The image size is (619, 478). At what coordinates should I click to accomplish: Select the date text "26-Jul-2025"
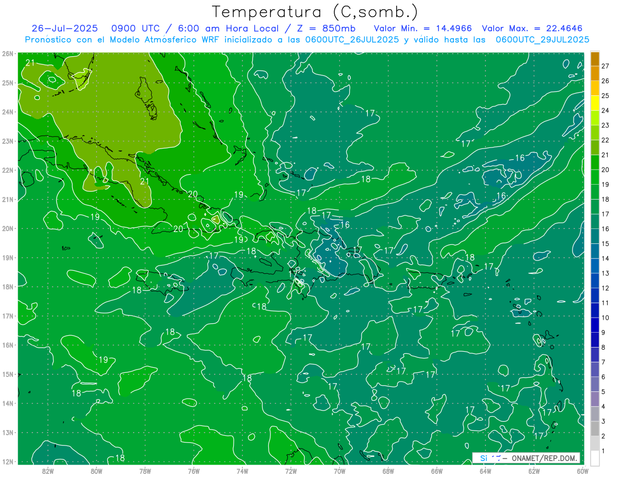[64, 28]
